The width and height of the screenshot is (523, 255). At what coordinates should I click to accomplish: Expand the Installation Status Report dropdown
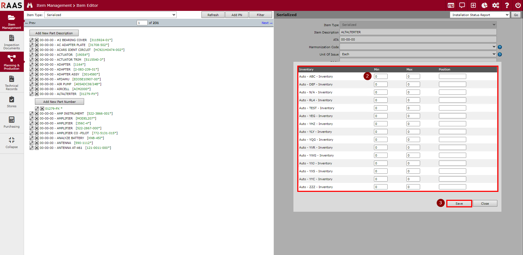point(480,15)
